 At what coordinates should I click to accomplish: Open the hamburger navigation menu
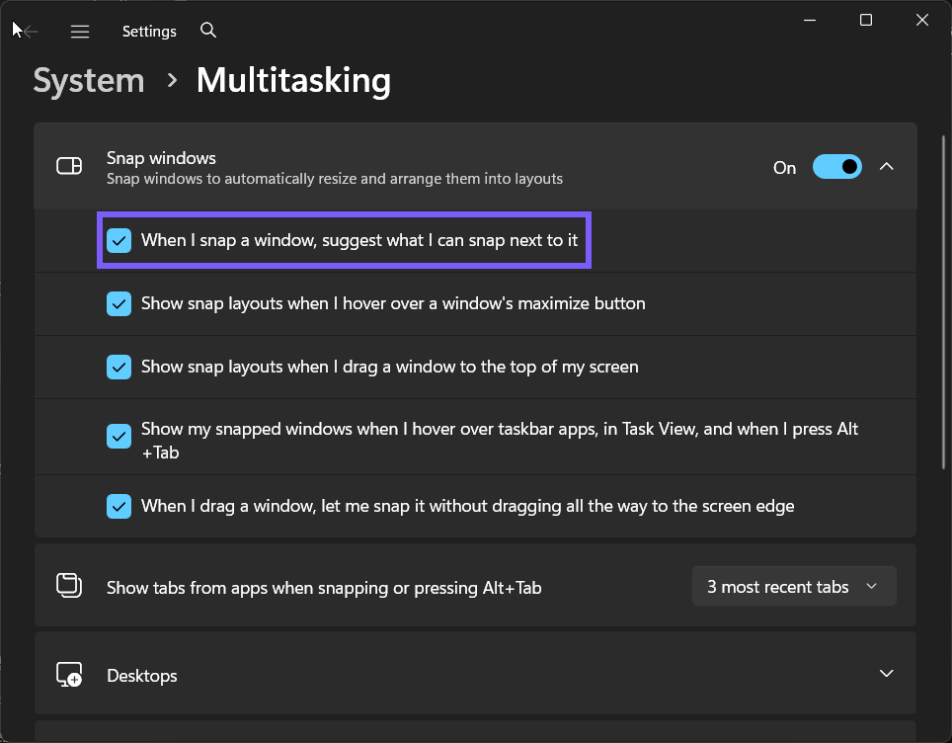80,31
